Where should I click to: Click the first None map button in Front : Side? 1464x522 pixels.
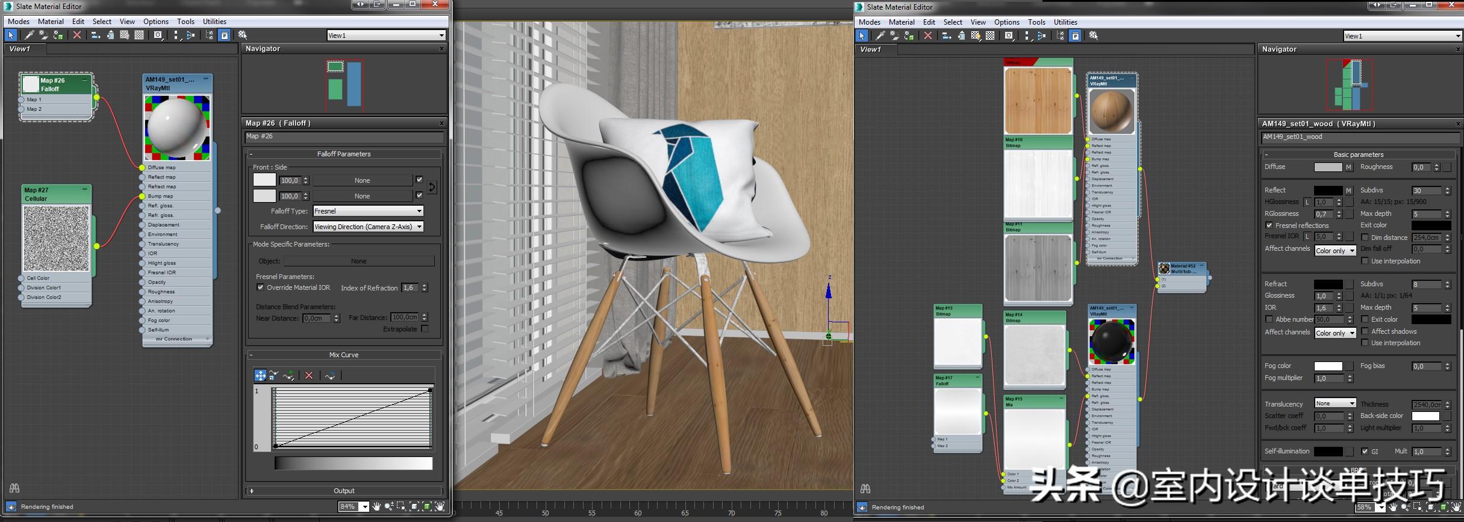pos(362,180)
